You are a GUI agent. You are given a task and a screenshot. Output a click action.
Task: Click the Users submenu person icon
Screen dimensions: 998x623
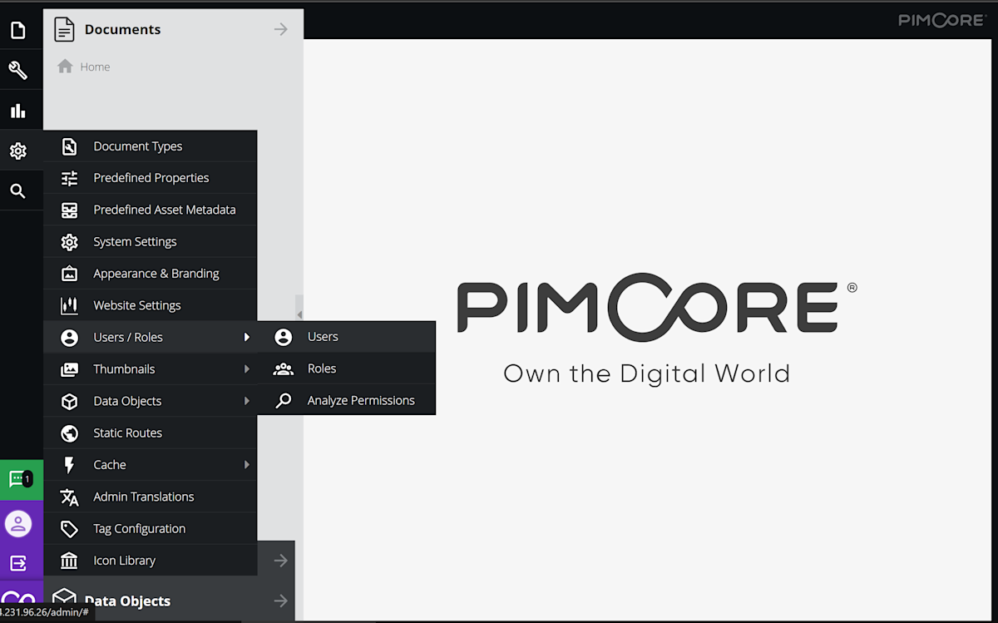[x=284, y=337]
